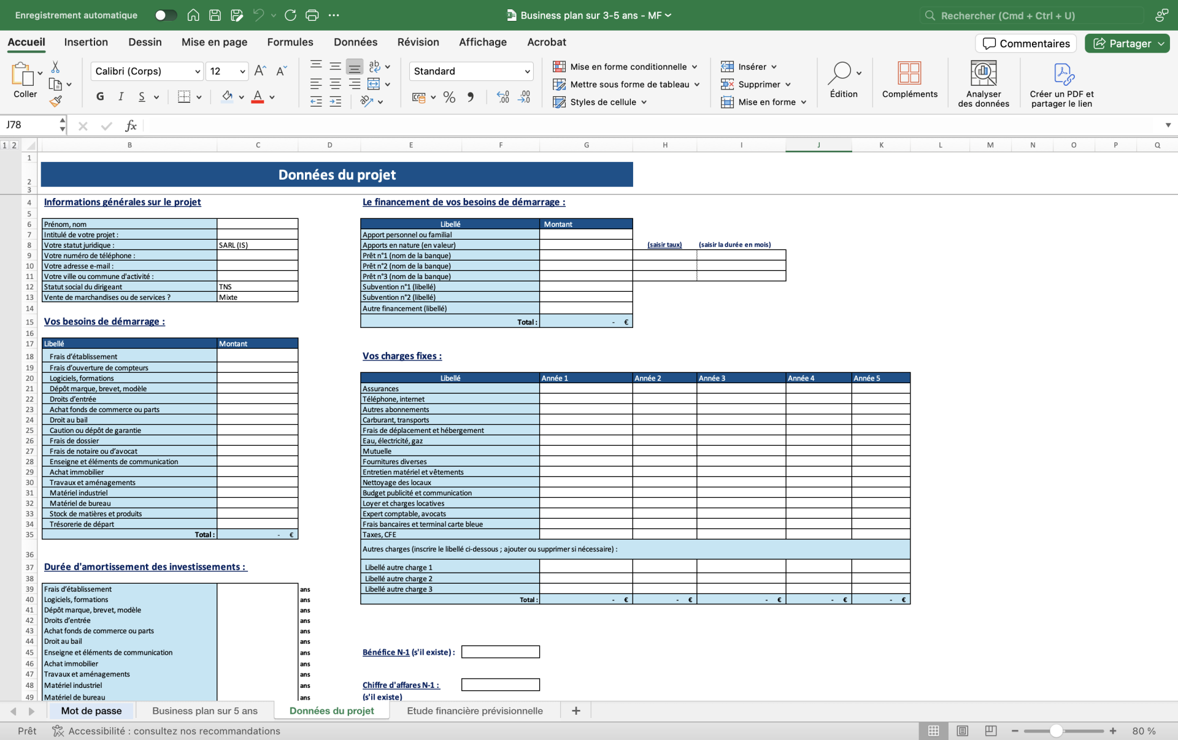Open the Formules ribbon tab
This screenshot has width=1178, height=740.
point(290,42)
